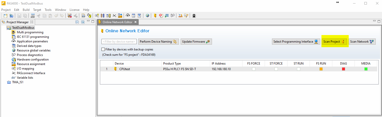Click the two-person user toolbar icon
Screen dimensions: 382x117
coord(194,16)
